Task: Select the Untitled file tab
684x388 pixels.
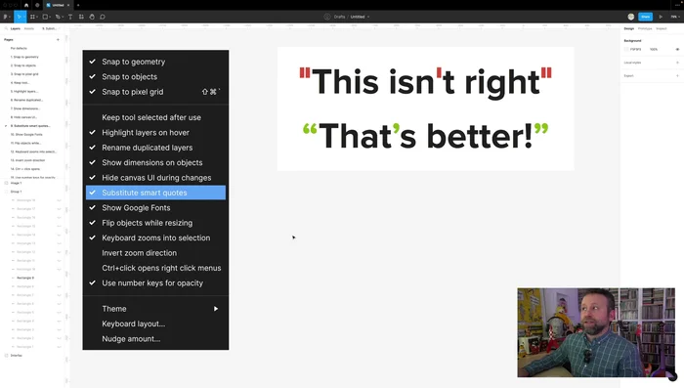Action: [58, 5]
